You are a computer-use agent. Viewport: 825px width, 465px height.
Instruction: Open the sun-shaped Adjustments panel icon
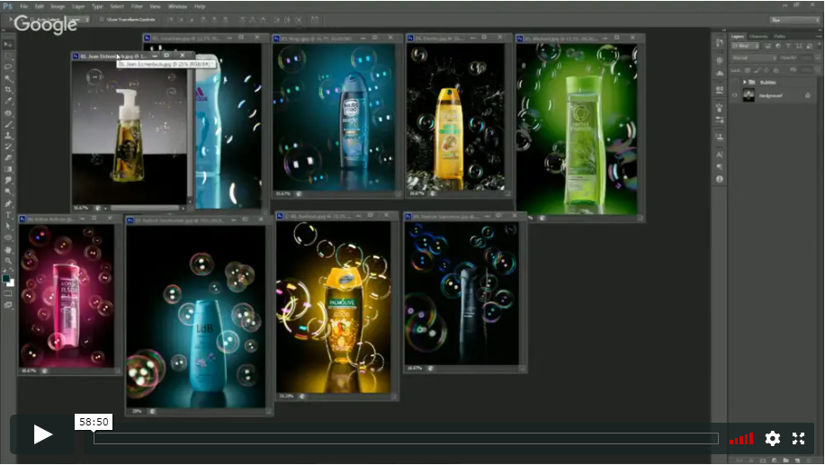tap(719, 60)
